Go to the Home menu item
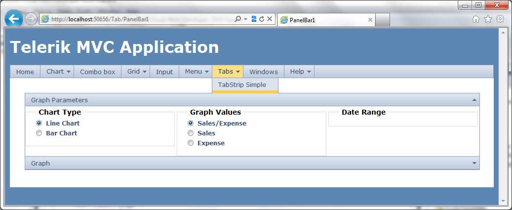Screen dimensions: 512x210 pyautogui.click(x=25, y=72)
